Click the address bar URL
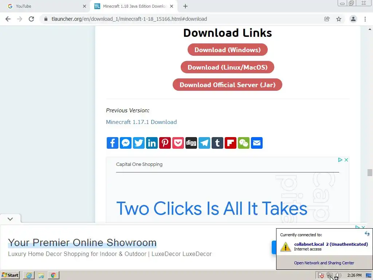Image resolution: width=373 pixels, height=280 pixels. tap(129, 19)
